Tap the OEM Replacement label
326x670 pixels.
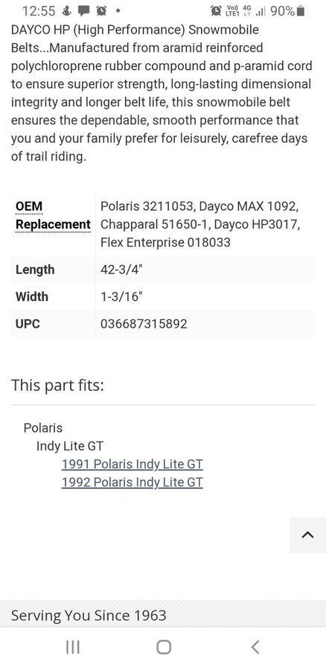tap(53, 216)
